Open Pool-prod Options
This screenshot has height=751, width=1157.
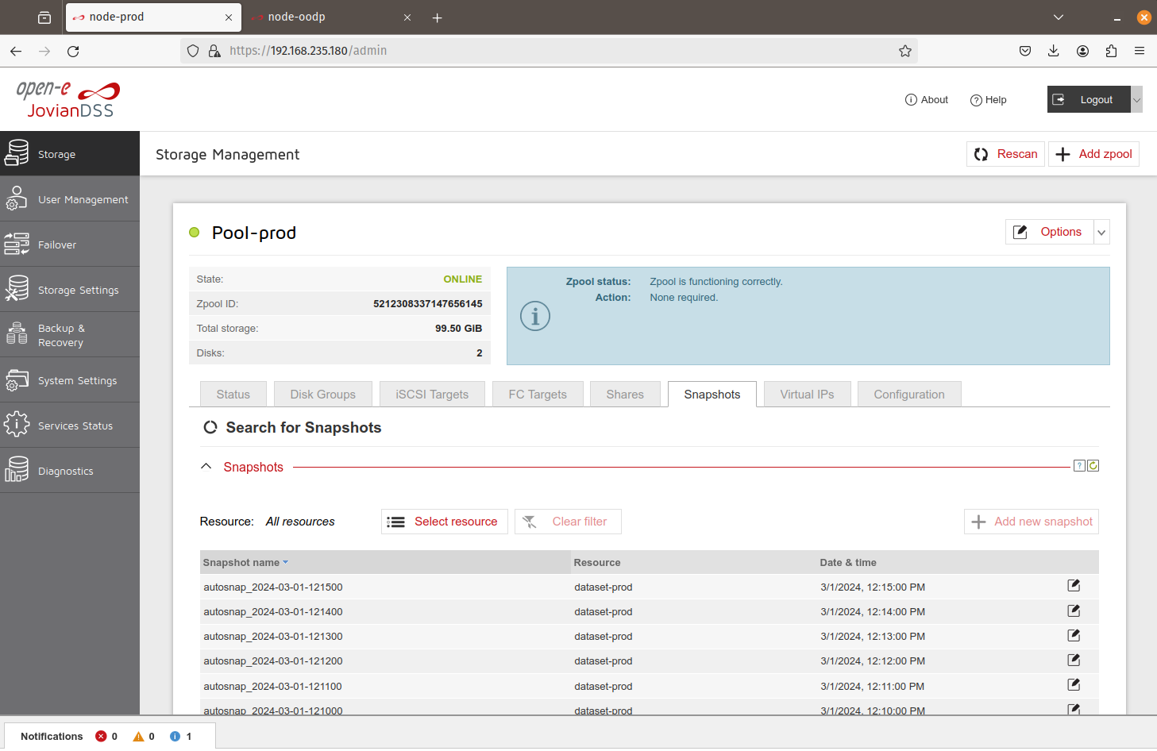(1050, 232)
